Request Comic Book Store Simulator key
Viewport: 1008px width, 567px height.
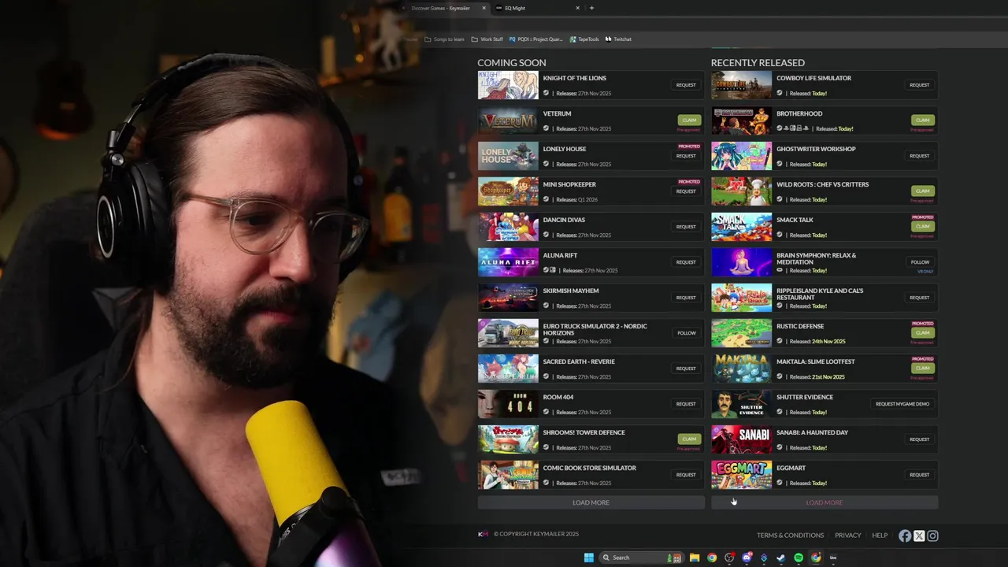(686, 475)
